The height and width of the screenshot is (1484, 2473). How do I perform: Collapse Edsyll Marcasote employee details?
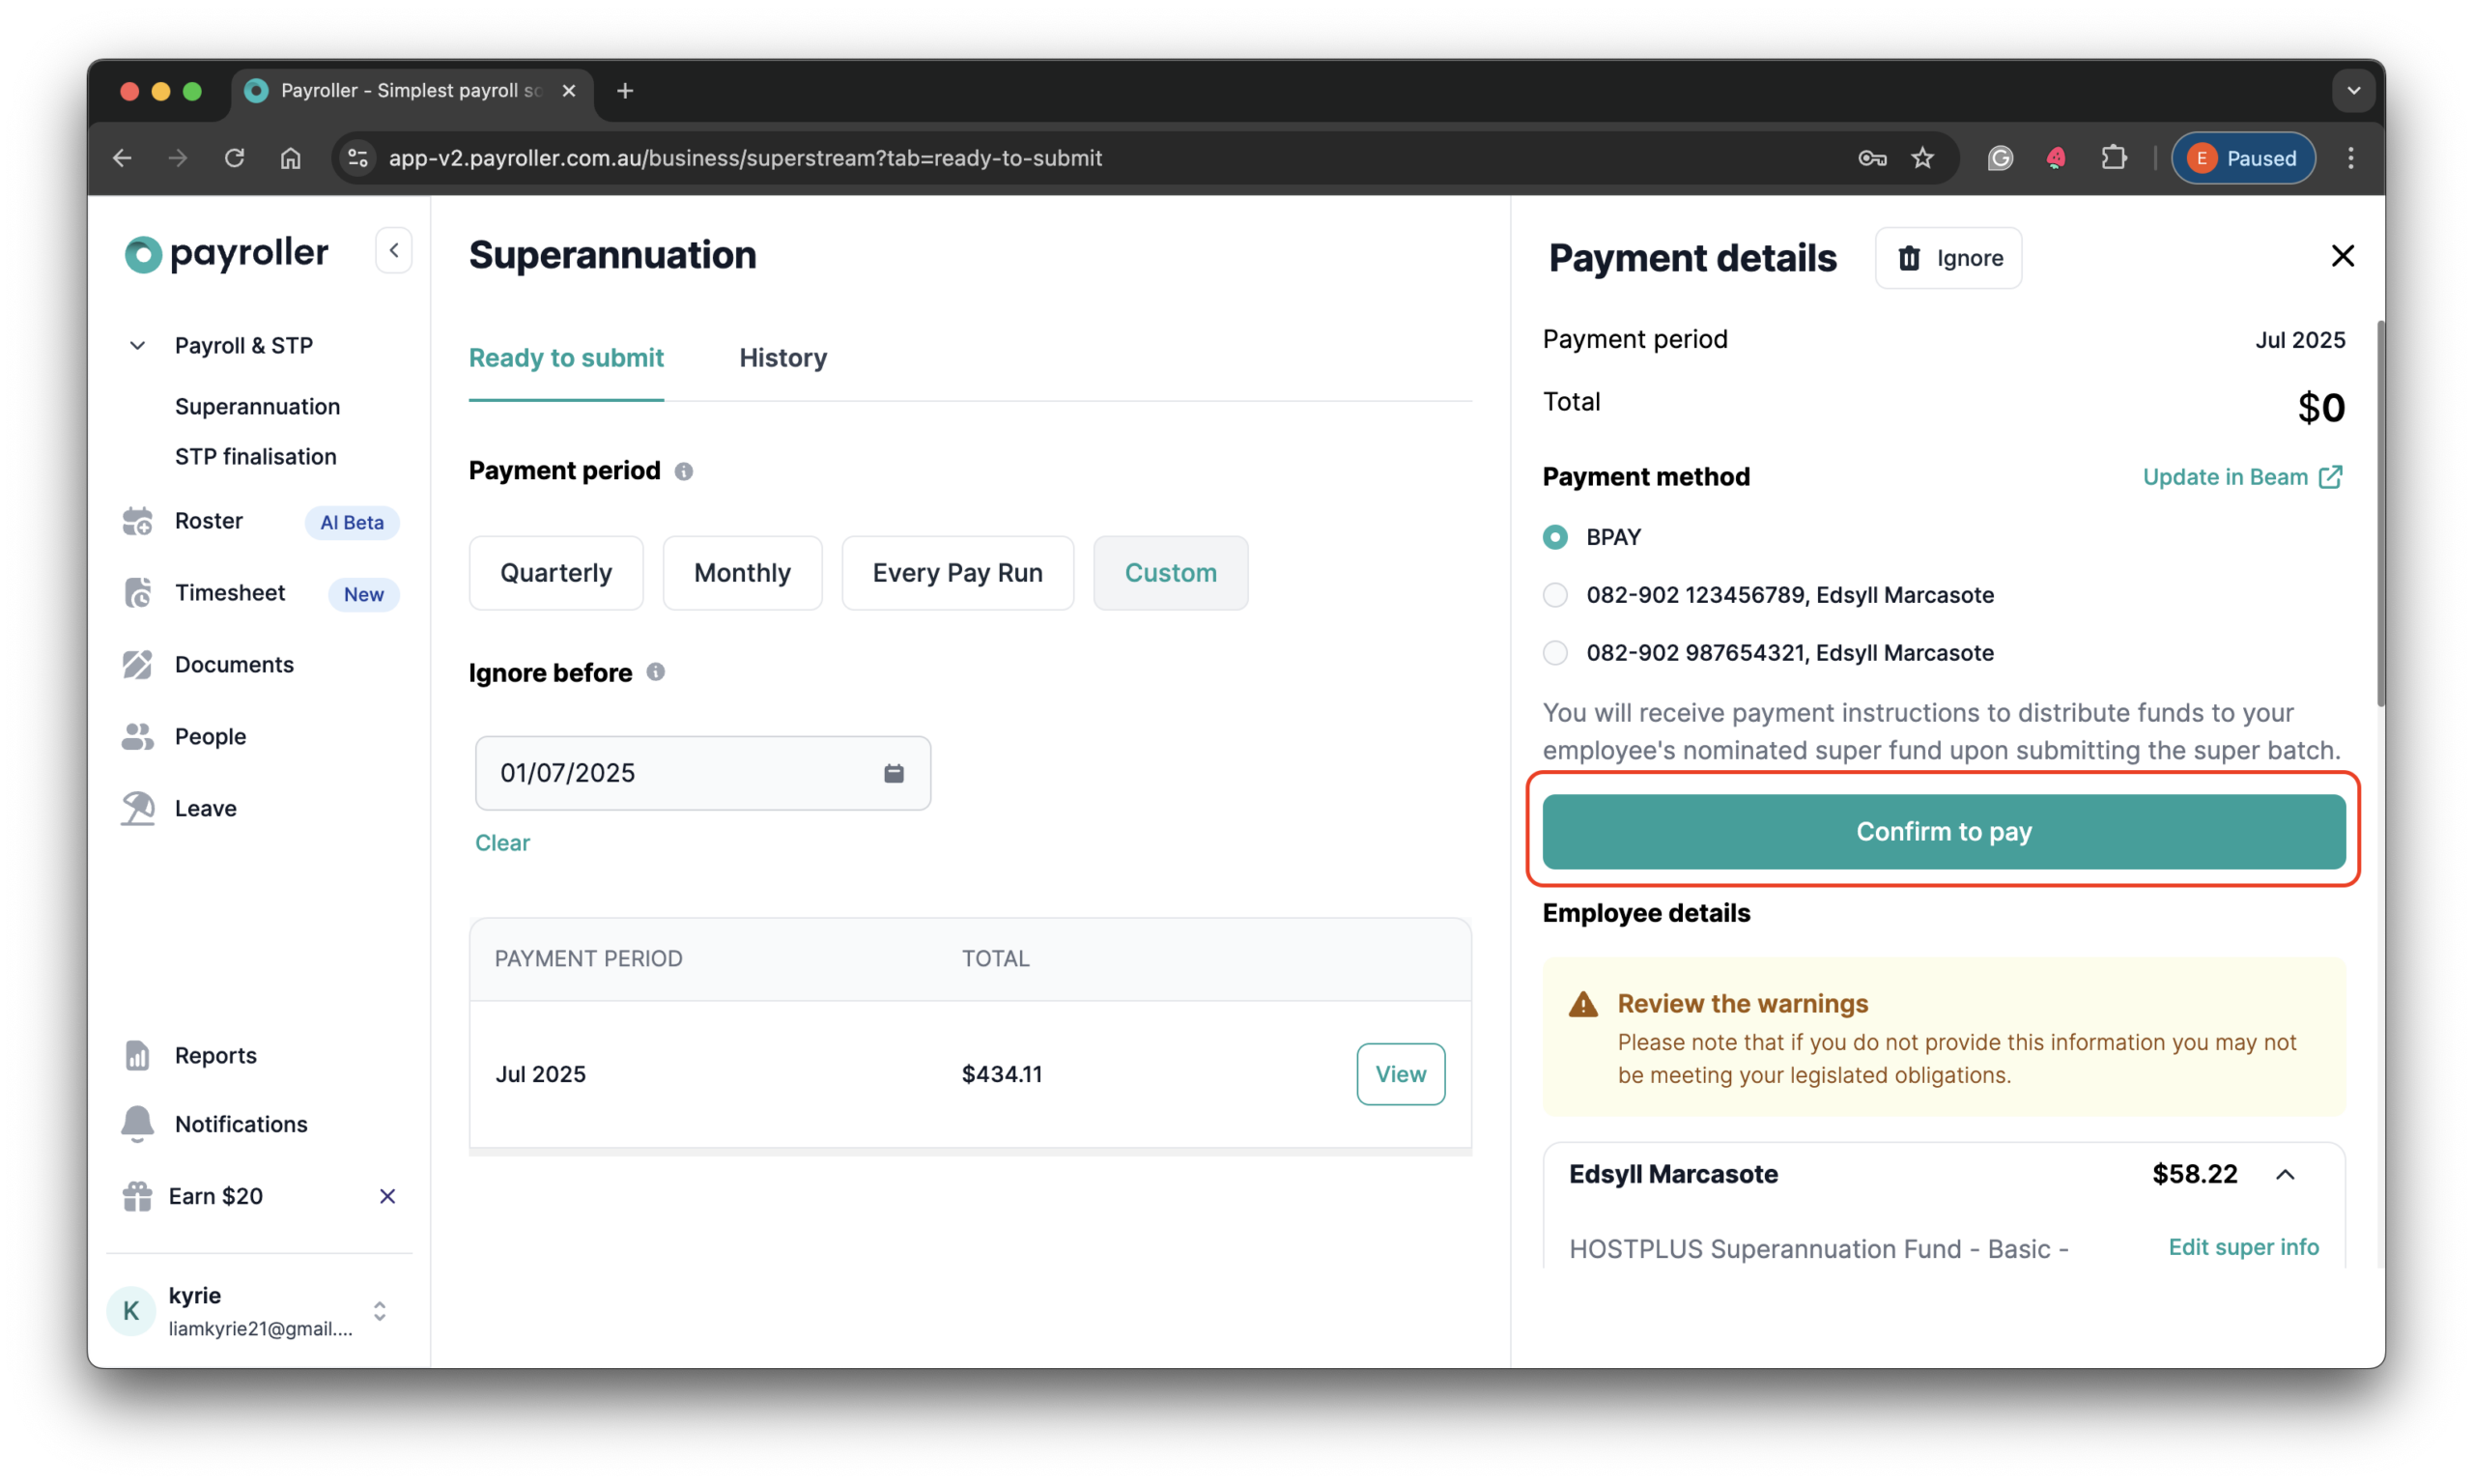click(2285, 1175)
